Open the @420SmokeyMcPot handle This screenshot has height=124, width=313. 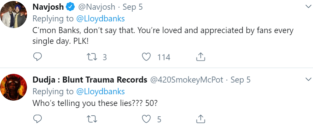coord(187,80)
